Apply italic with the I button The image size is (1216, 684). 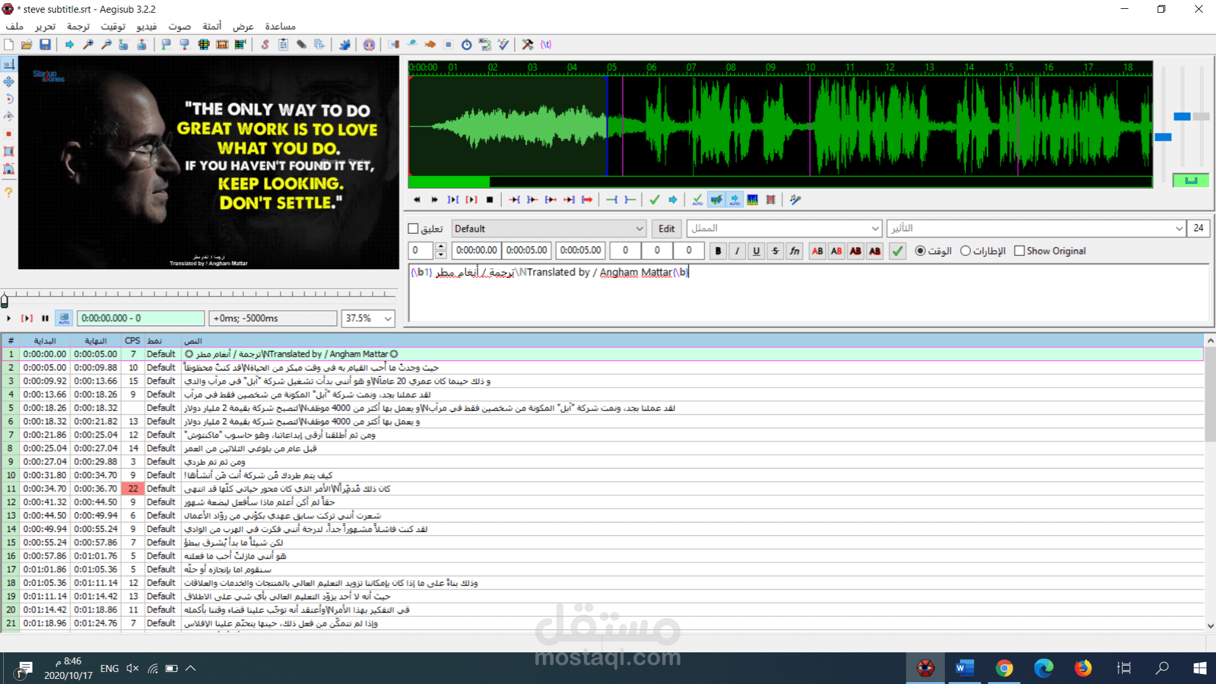click(x=737, y=251)
